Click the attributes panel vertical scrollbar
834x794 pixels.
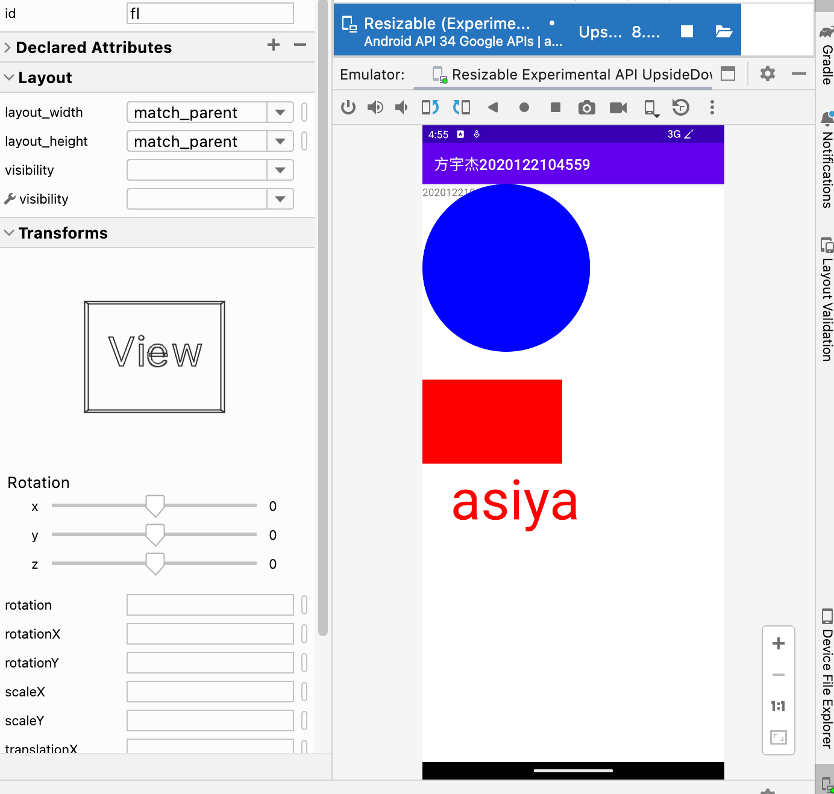(x=323, y=319)
